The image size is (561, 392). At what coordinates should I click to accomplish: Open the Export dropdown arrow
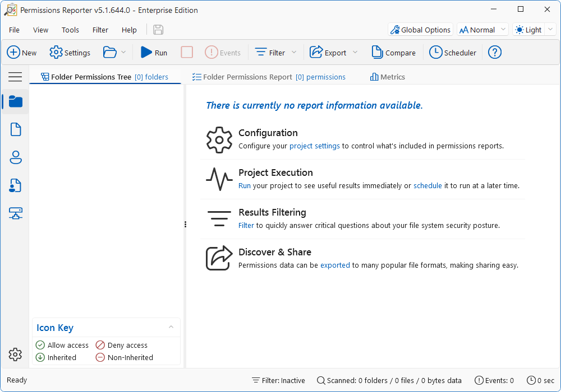[x=356, y=52]
